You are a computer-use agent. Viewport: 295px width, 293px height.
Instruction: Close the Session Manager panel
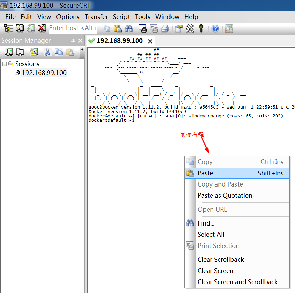[x=80, y=41]
